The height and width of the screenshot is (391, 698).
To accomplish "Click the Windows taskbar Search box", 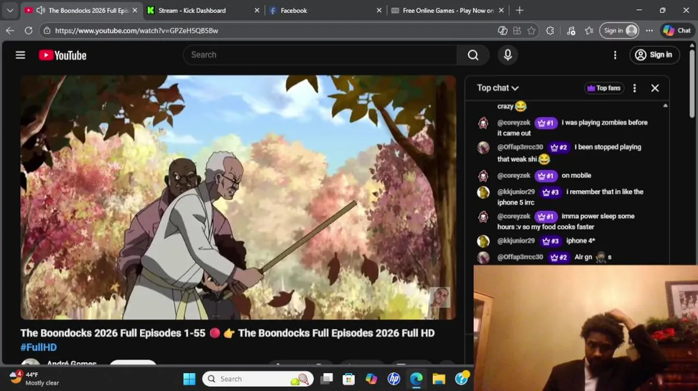I will (x=258, y=379).
